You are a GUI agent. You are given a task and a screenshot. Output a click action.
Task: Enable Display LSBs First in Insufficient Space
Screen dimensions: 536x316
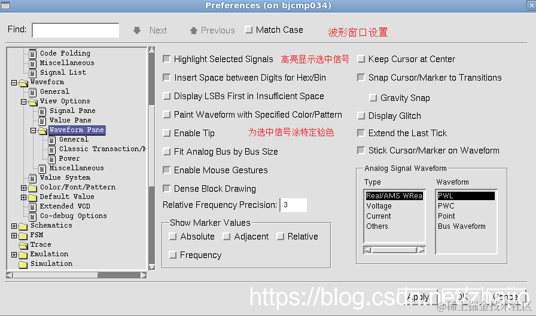pos(167,96)
